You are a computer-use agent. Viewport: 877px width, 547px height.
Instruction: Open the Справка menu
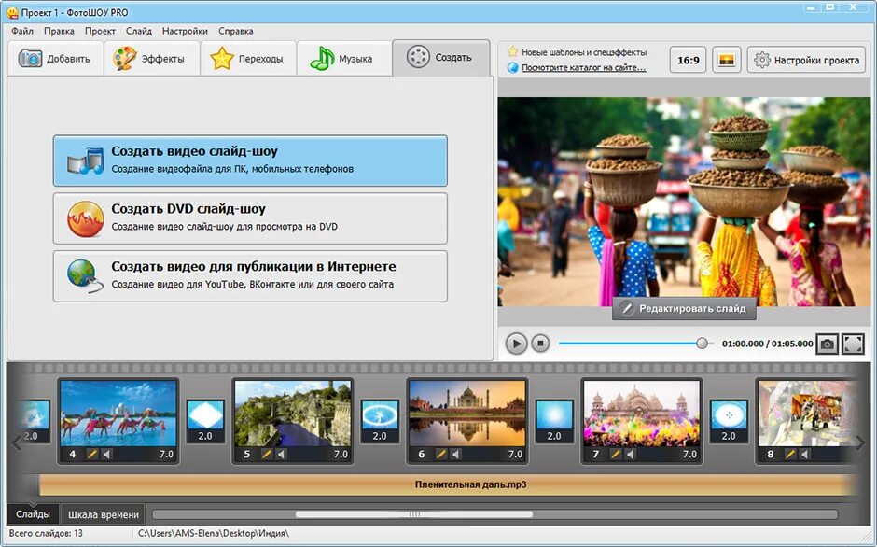coord(235,31)
